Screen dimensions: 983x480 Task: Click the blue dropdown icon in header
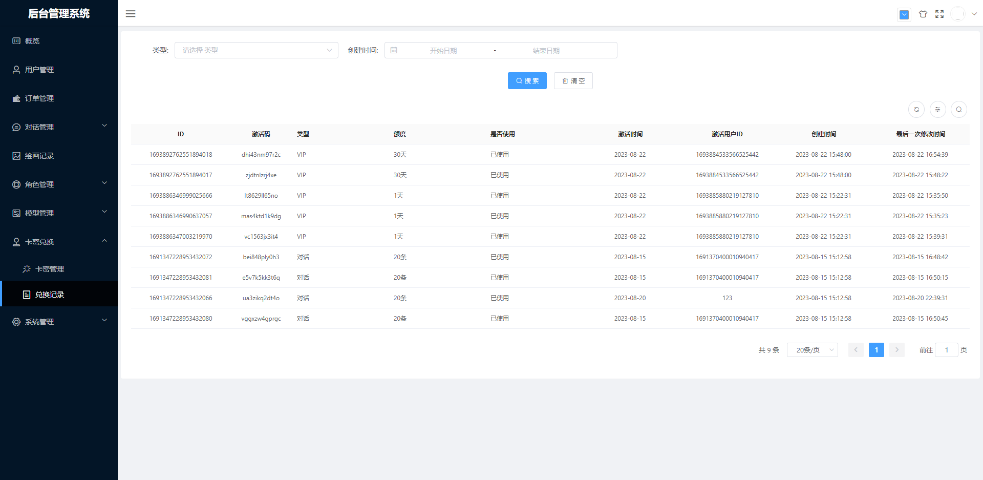tap(904, 15)
